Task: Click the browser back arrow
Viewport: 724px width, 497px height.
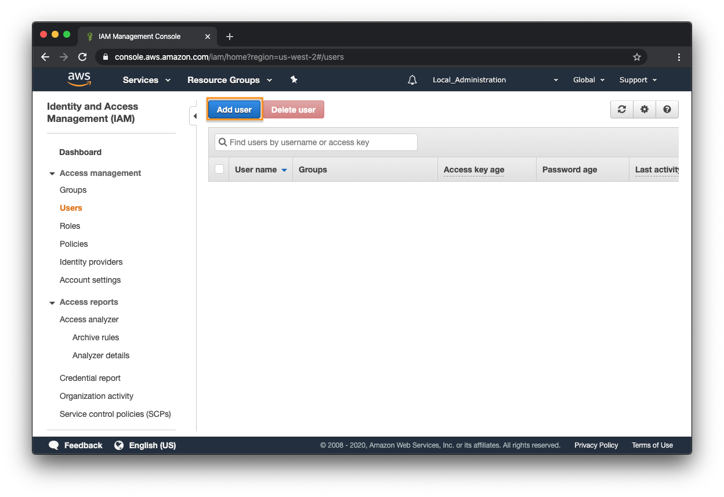Action: tap(45, 57)
